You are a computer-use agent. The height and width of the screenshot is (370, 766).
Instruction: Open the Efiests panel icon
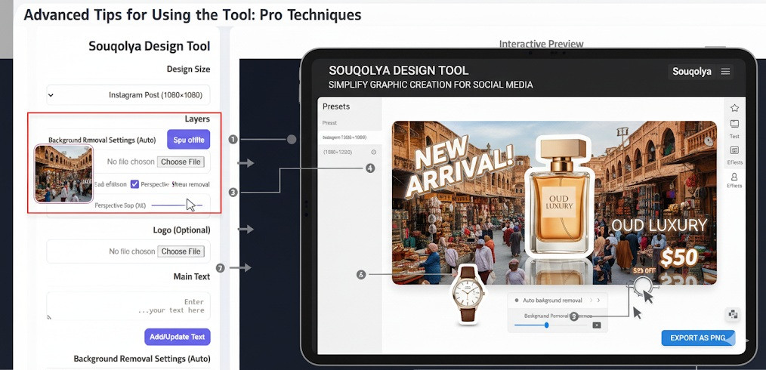click(x=734, y=150)
